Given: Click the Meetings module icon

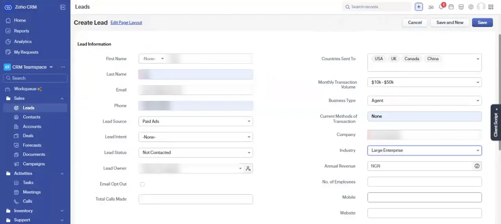Looking at the screenshot, I should 16,192.
